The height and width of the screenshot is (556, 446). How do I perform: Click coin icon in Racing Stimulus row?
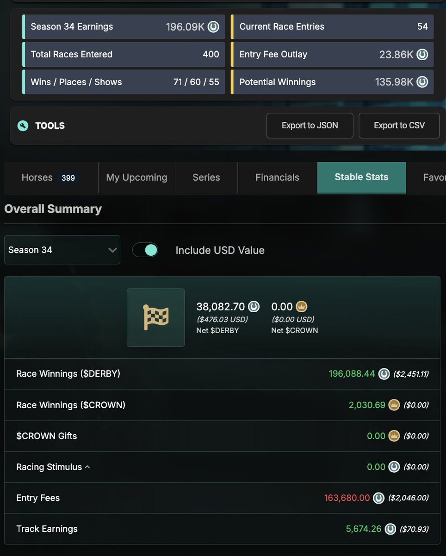point(394,467)
